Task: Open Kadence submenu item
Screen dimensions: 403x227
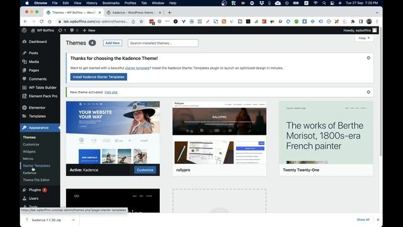Action: tap(30, 173)
